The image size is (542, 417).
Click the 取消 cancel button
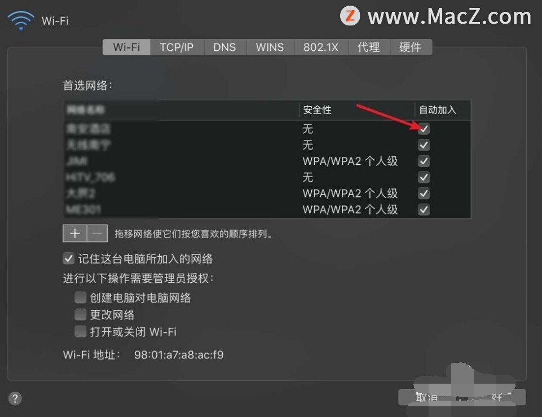pyautogui.click(x=426, y=397)
